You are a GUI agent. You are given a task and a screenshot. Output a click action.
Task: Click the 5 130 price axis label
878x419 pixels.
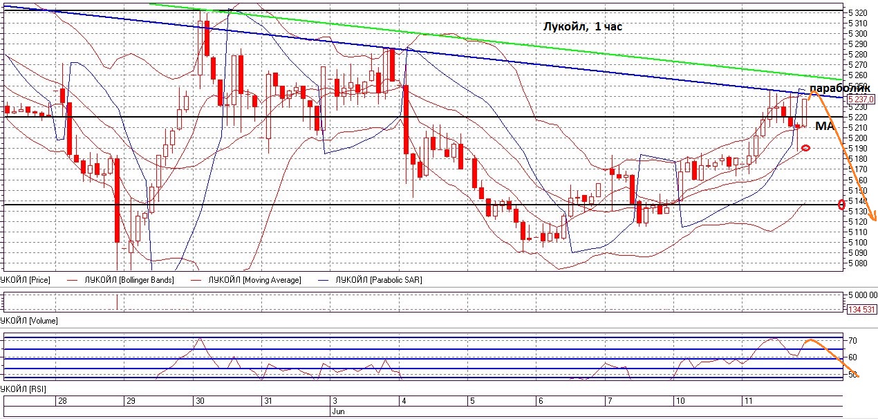tap(859, 211)
